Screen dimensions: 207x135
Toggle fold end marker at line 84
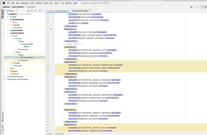coord(54,74)
